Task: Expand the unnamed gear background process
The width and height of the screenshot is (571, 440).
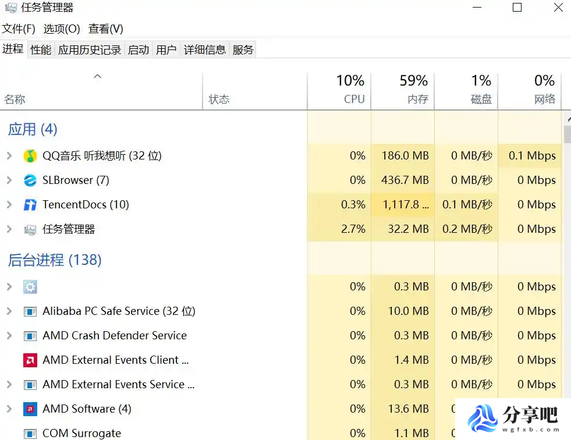Action: [x=9, y=287]
